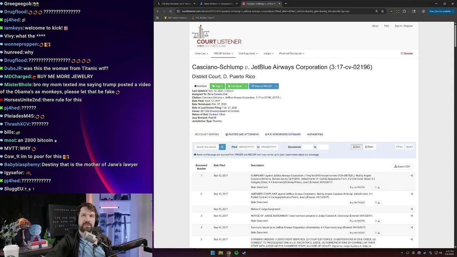Bookmark this page with the star icon

pyautogui.click(x=382, y=11)
